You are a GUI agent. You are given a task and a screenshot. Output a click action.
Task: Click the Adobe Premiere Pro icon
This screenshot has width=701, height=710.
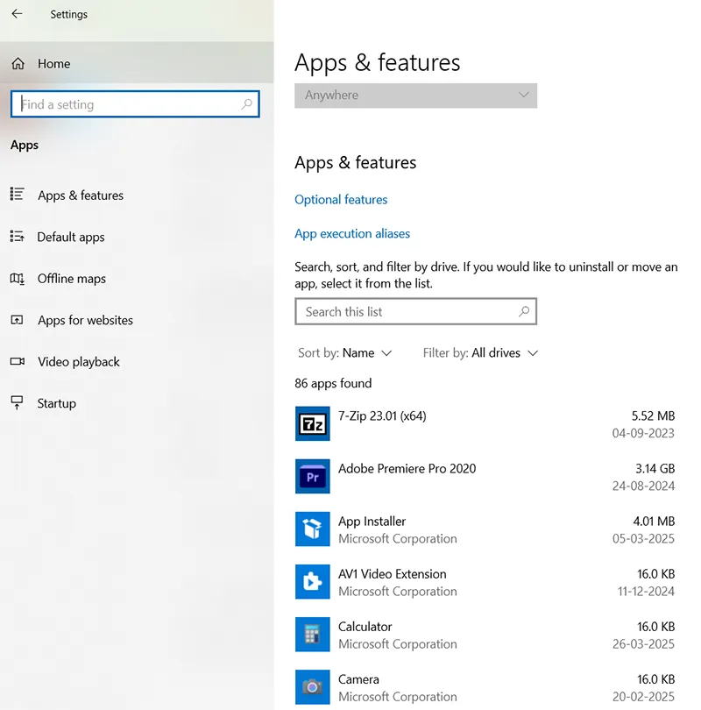312,476
